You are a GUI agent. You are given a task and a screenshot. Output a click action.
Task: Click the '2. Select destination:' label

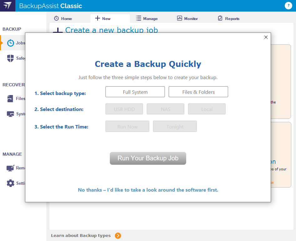[59, 109]
